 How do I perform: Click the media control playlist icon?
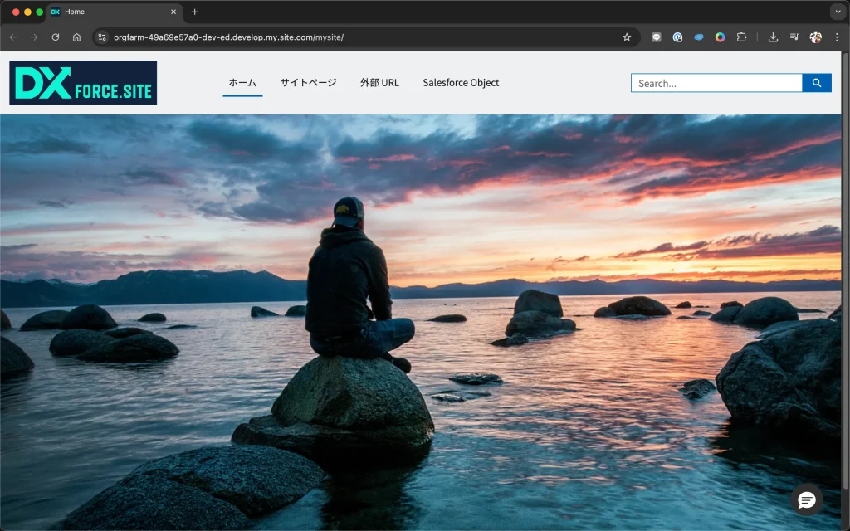point(794,37)
